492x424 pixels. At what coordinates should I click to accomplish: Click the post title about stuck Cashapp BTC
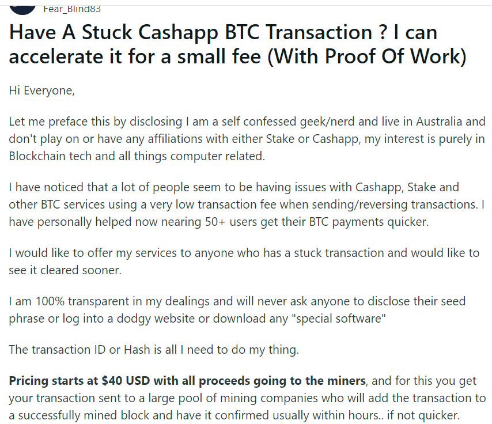238,44
